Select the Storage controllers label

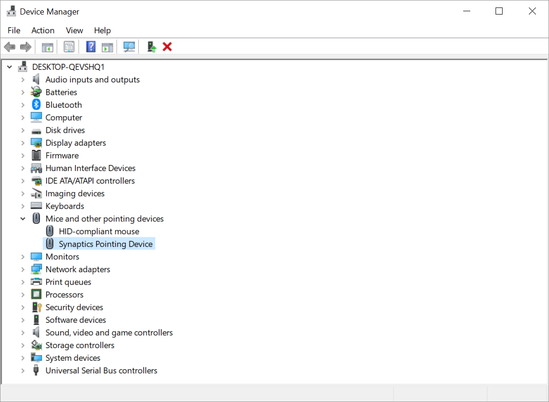(80, 345)
